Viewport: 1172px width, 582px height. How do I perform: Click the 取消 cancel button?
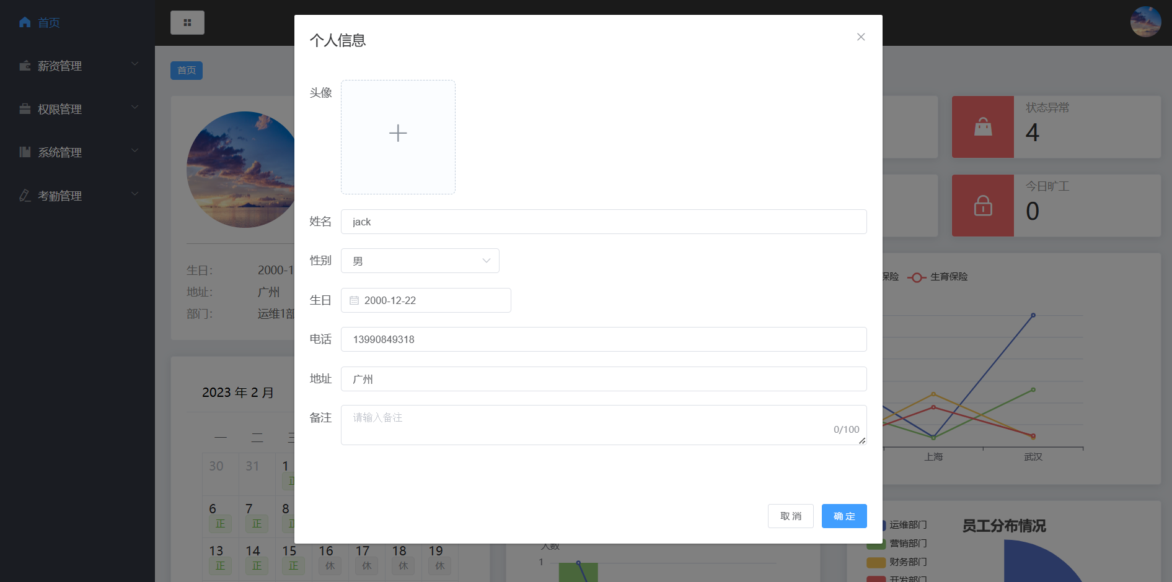point(790,516)
